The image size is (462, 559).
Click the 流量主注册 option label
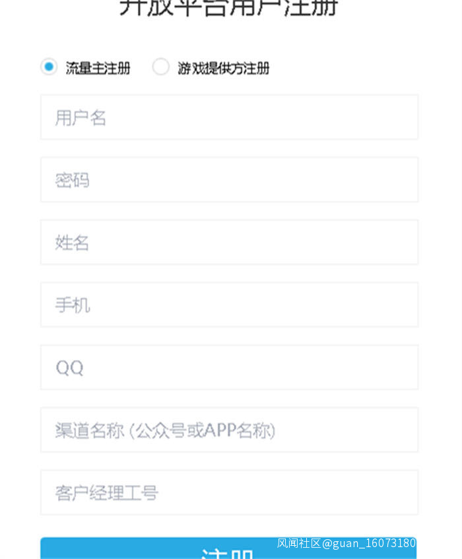98,67
